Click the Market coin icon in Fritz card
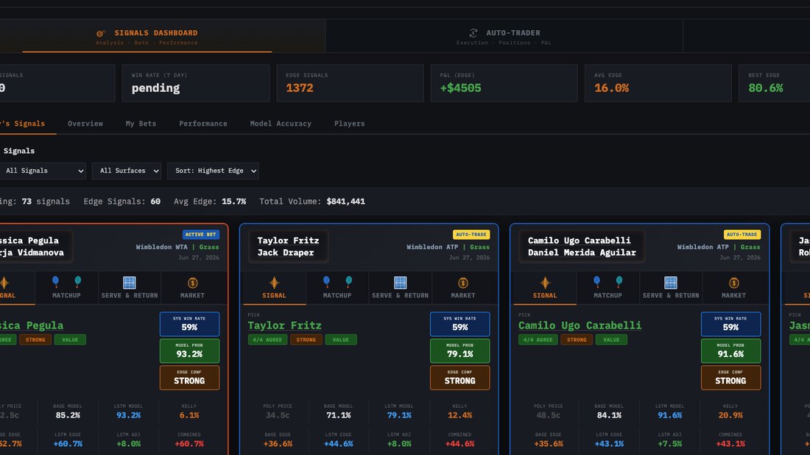 click(x=463, y=283)
